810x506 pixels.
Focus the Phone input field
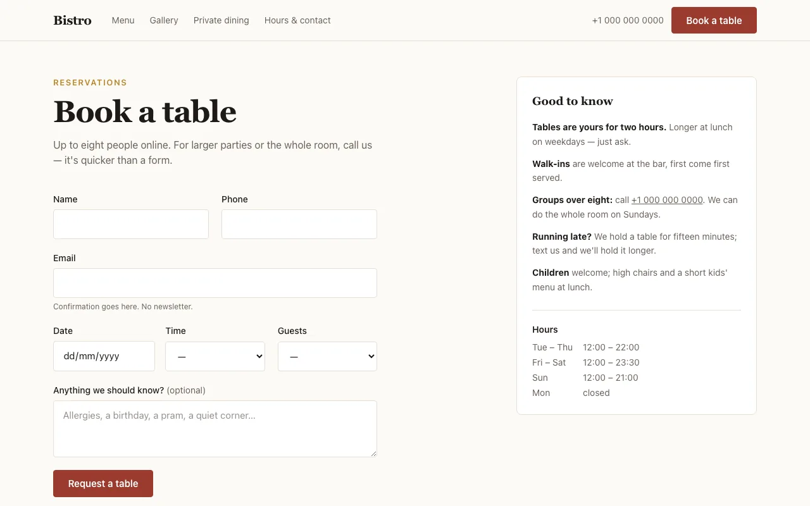point(299,224)
